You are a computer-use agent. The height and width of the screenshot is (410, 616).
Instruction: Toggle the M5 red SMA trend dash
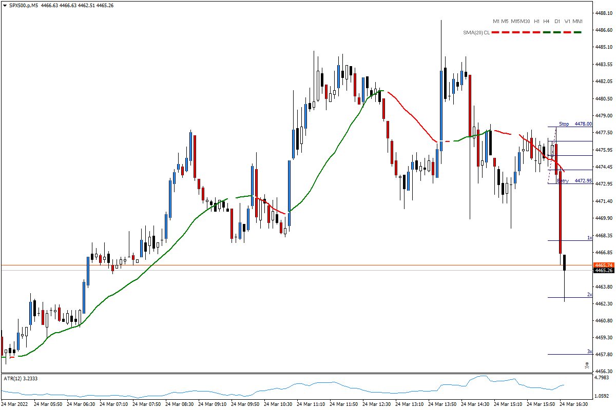point(506,32)
